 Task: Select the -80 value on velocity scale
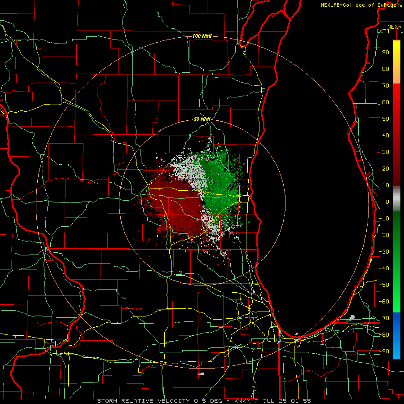[x=384, y=335]
